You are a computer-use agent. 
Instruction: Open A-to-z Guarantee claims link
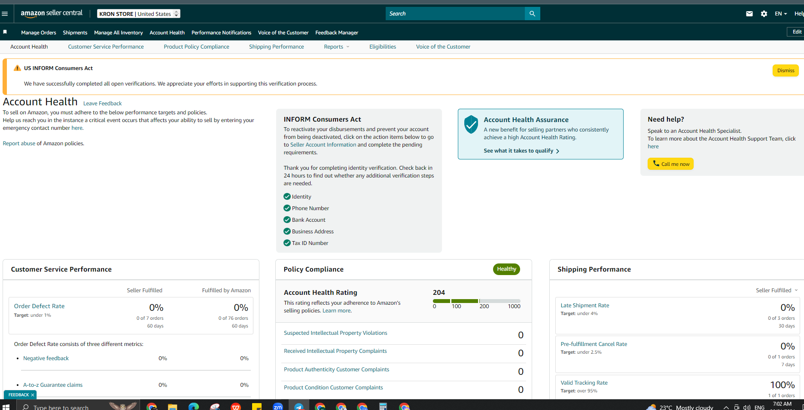[53, 385]
